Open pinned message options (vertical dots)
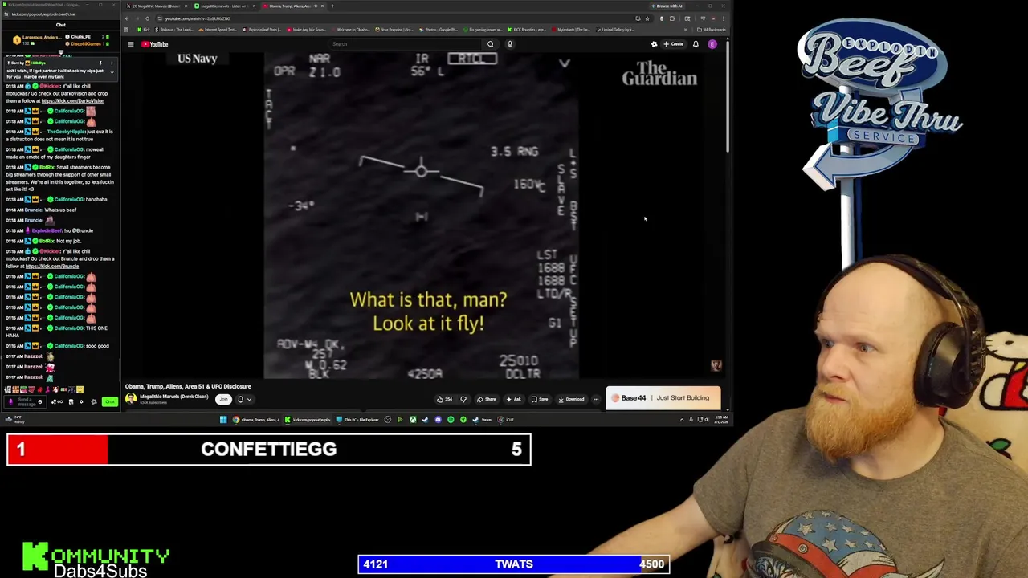Image resolution: width=1028 pixels, height=578 pixels. (112, 63)
